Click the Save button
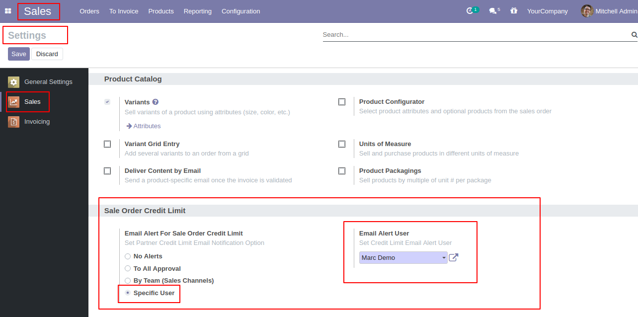 pos(19,54)
